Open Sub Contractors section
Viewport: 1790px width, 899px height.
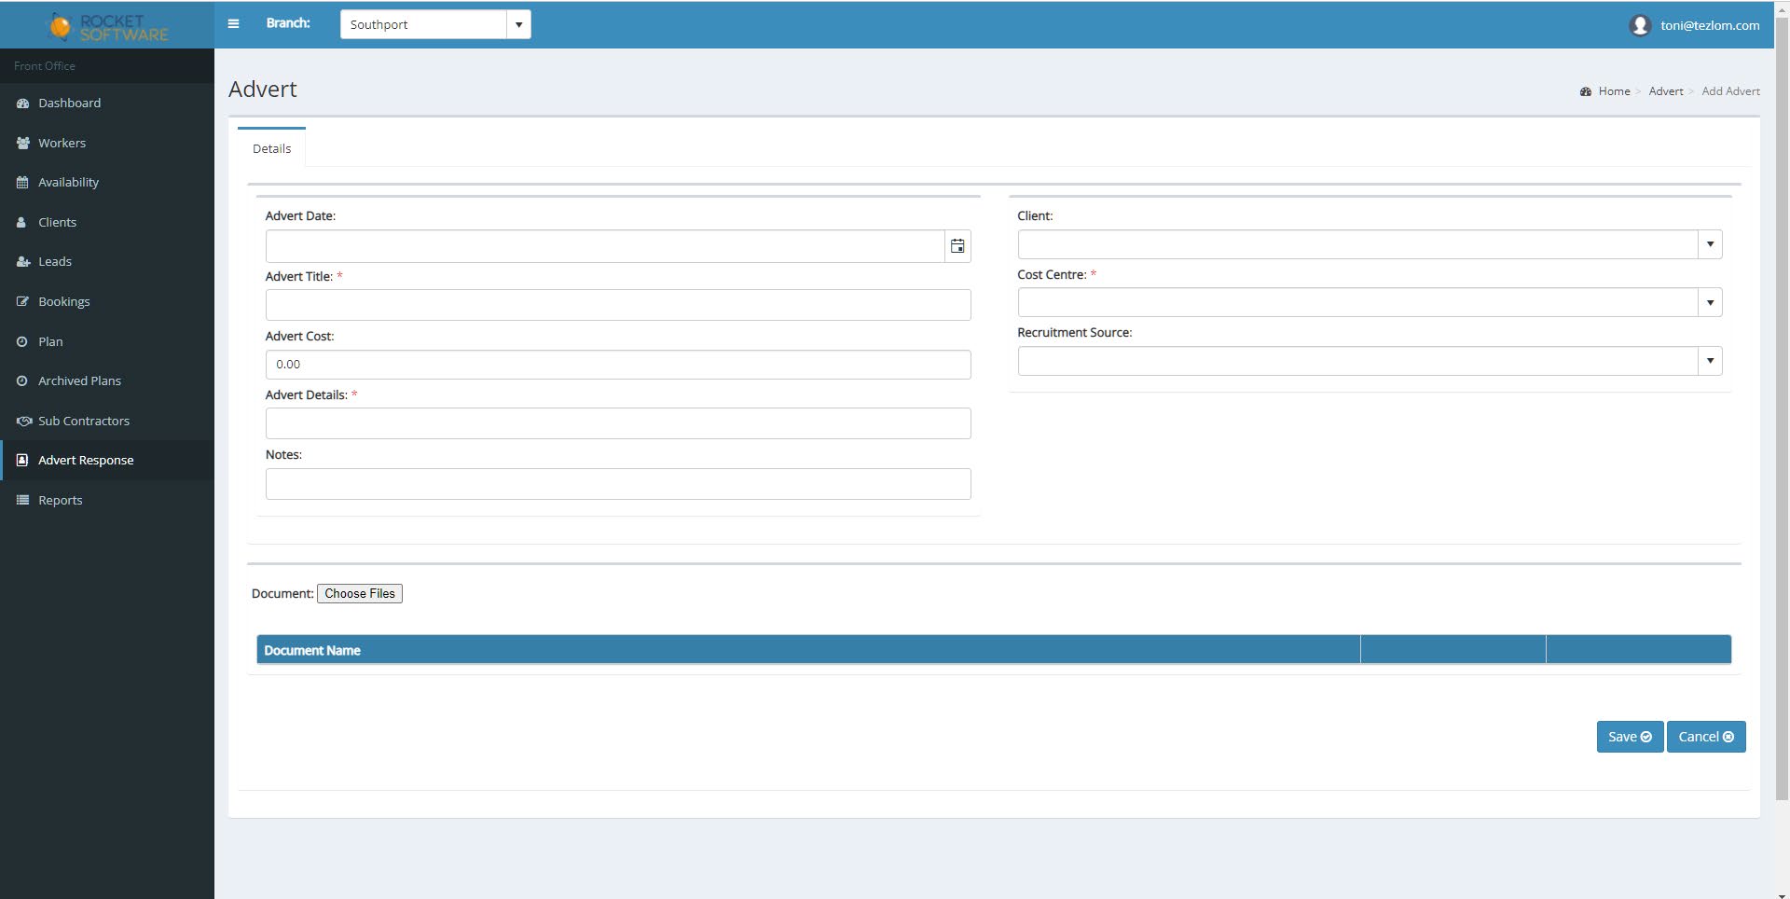pos(83,422)
